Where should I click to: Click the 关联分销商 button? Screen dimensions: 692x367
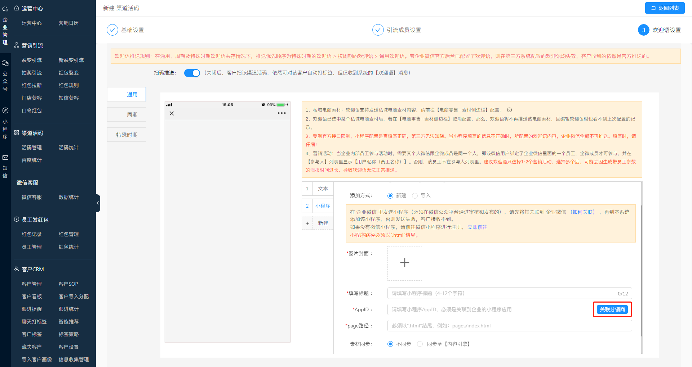tap(612, 309)
